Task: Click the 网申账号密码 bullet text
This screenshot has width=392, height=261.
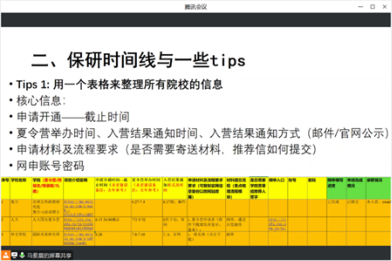Action: click(51, 166)
